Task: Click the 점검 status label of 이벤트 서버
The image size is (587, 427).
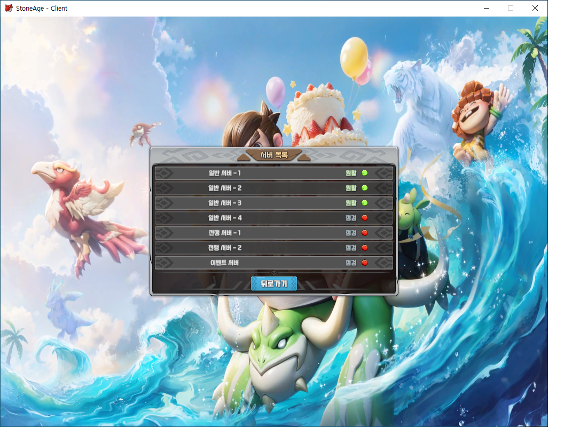Action: [350, 263]
